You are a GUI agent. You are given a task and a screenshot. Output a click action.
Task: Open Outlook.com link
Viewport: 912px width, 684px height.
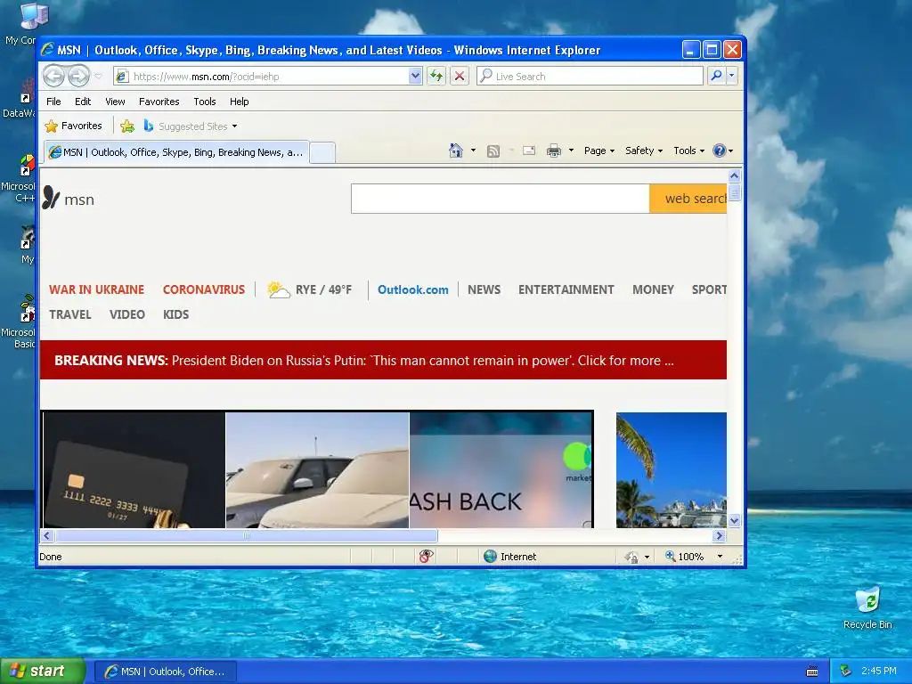tap(413, 289)
